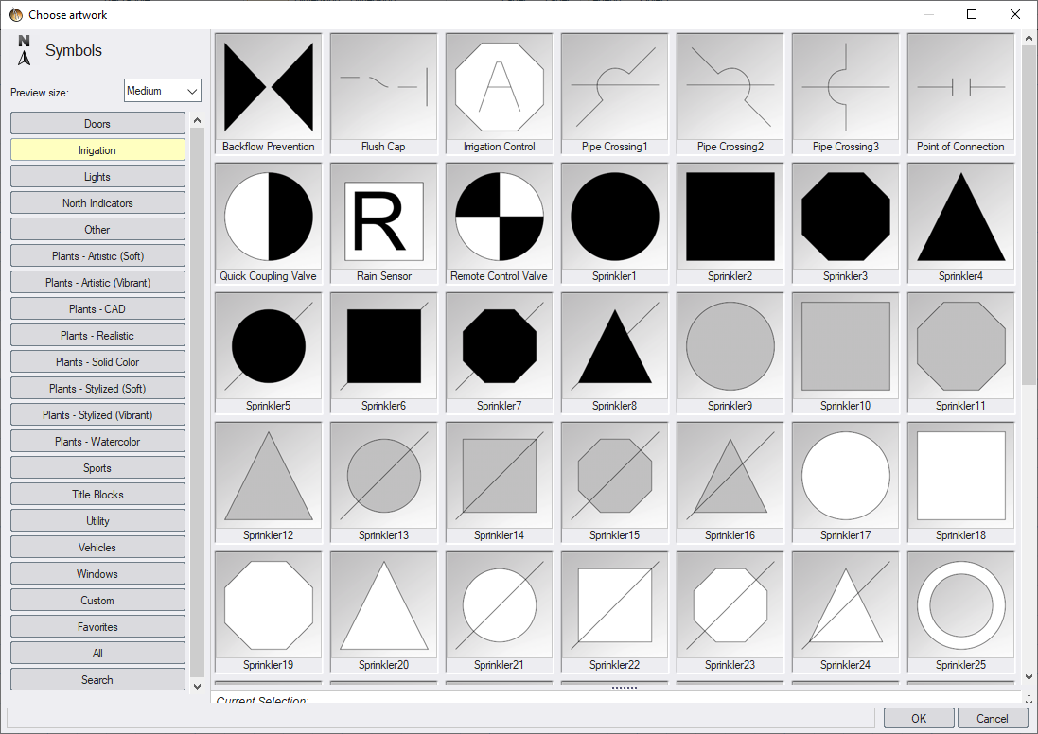This screenshot has height=734, width=1038.
Task: Show All symbols category
Action: click(x=97, y=654)
